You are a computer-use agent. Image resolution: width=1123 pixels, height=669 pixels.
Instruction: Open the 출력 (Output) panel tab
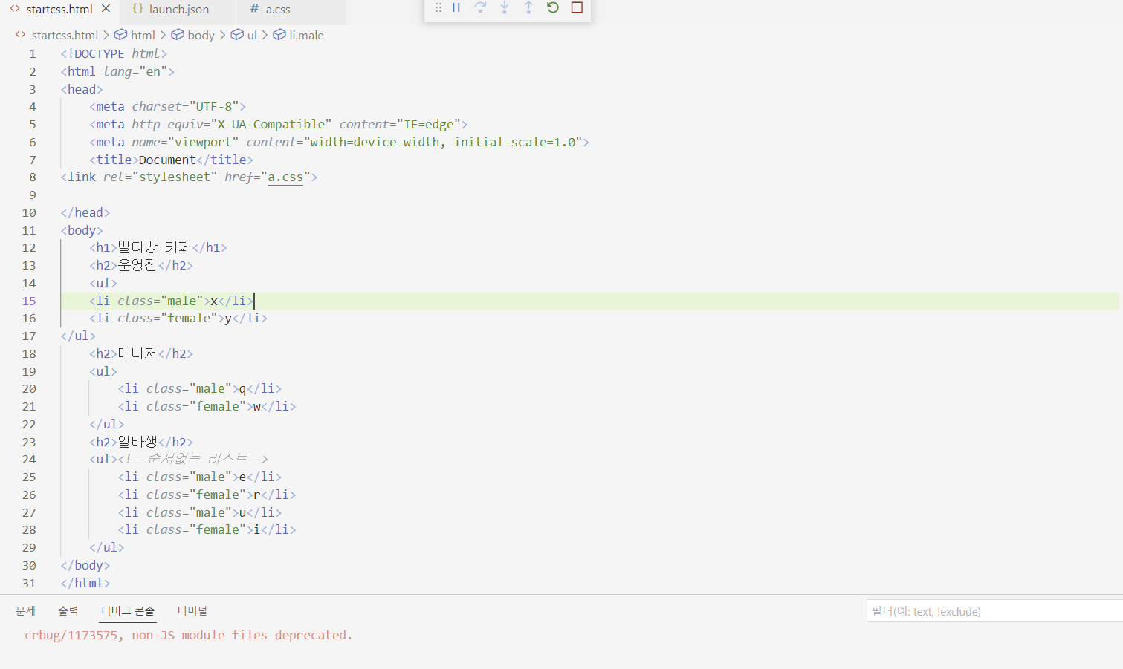point(68,610)
